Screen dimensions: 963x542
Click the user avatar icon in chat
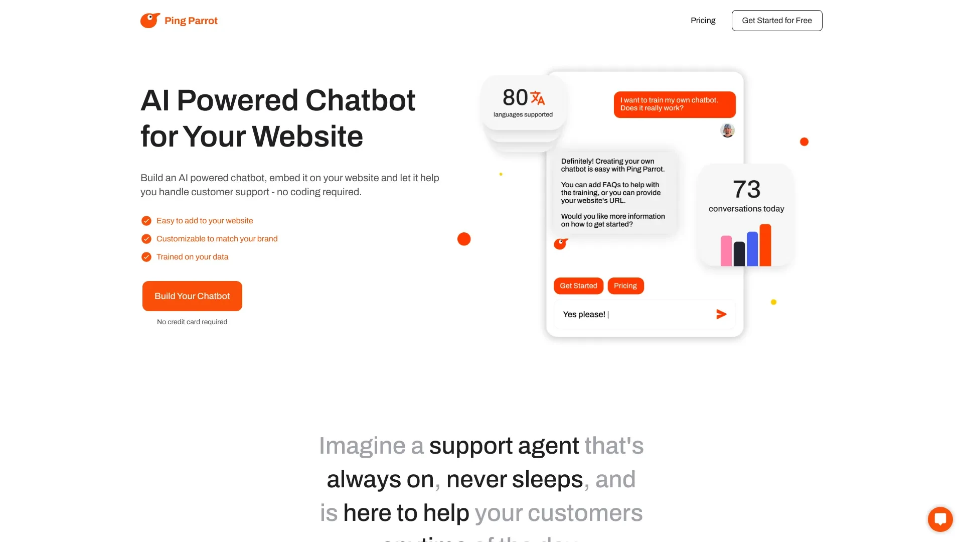pos(726,130)
